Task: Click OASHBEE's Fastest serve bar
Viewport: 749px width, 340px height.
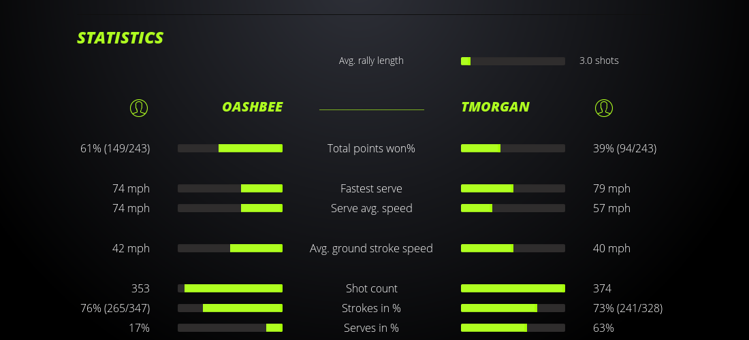Action: (x=230, y=188)
